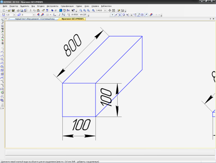Expand the snap toolbar options chevron
This screenshot has height=163, width=216.
pos(162,15)
